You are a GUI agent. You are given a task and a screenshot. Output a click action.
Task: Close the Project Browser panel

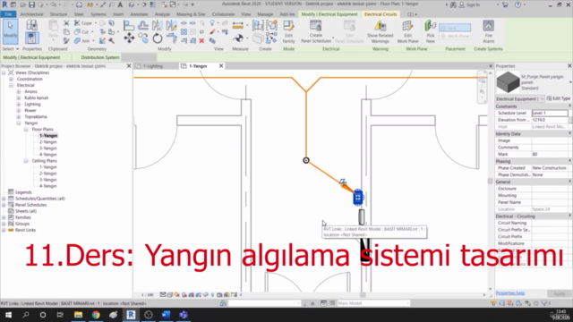(129, 66)
